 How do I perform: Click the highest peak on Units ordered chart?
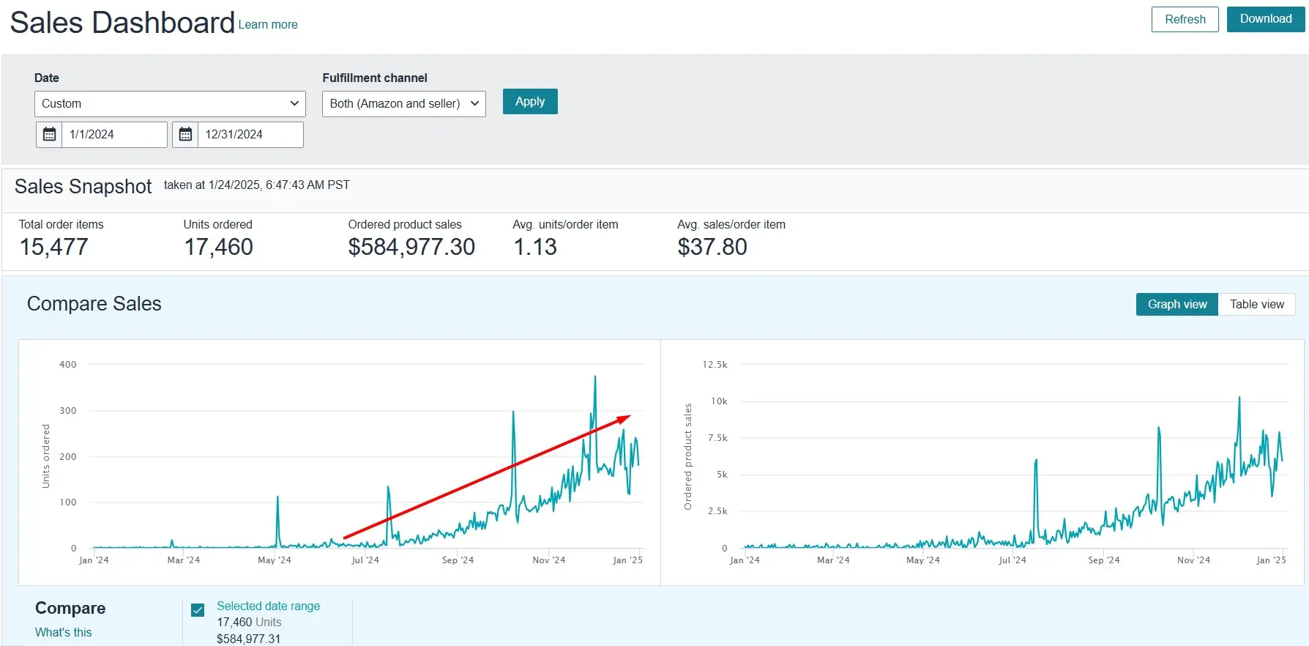point(595,377)
